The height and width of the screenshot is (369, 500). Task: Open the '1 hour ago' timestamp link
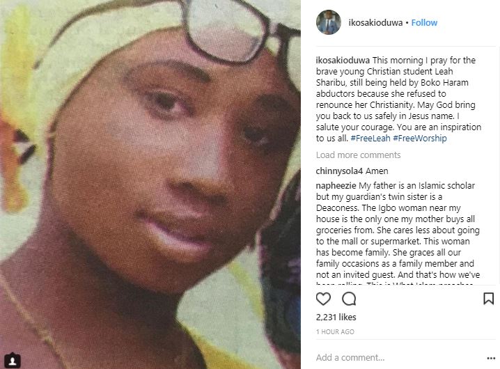(x=335, y=331)
